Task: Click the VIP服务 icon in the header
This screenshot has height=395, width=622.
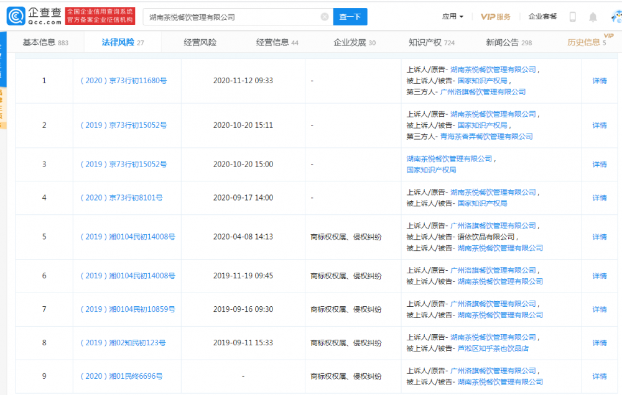Action: coord(495,17)
